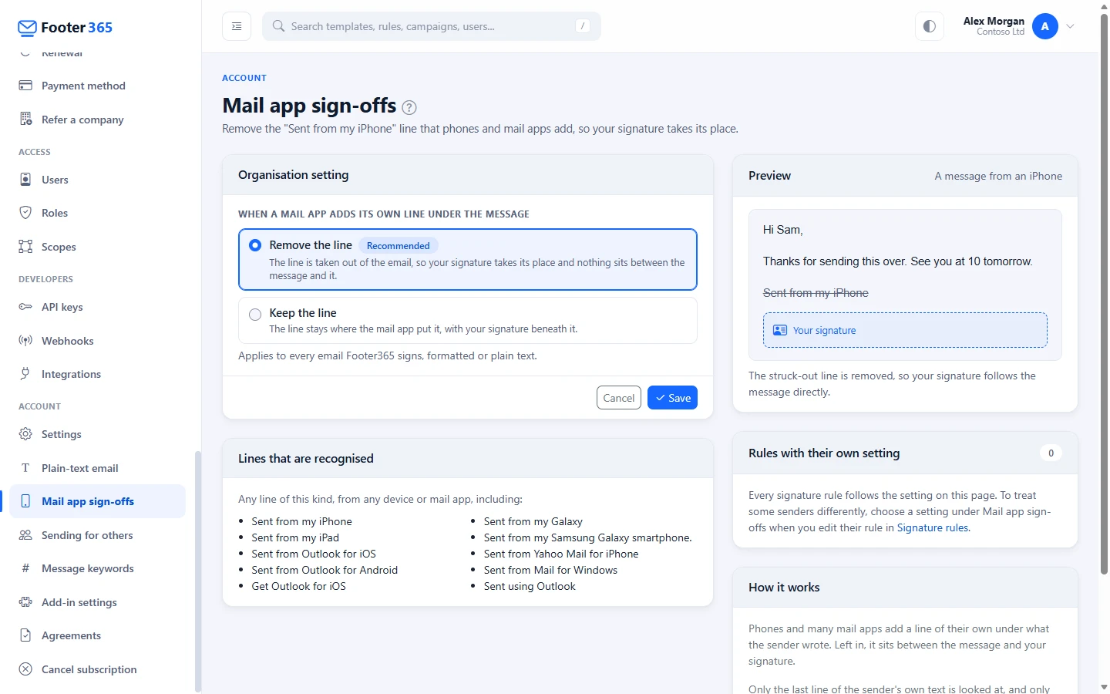This screenshot has width=1110, height=694.
Task: Focus the search templates field
Action: point(432,26)
